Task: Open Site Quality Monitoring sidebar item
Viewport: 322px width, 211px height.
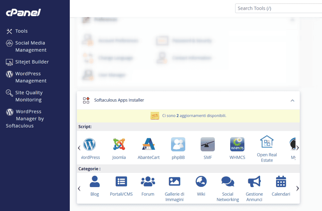Action: tap(29, 96)
